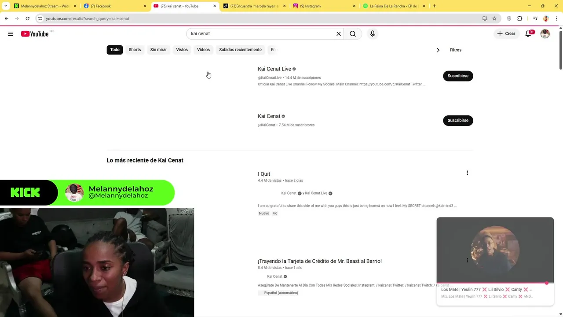Open the Kai Cenat Live channel name

click(274, 69)
